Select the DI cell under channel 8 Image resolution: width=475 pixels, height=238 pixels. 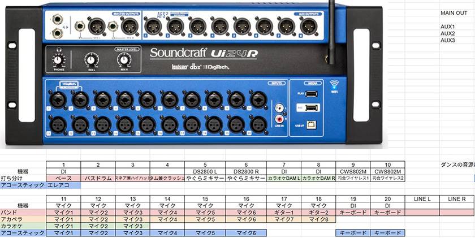pyautogui.click(x=318, y=172)
